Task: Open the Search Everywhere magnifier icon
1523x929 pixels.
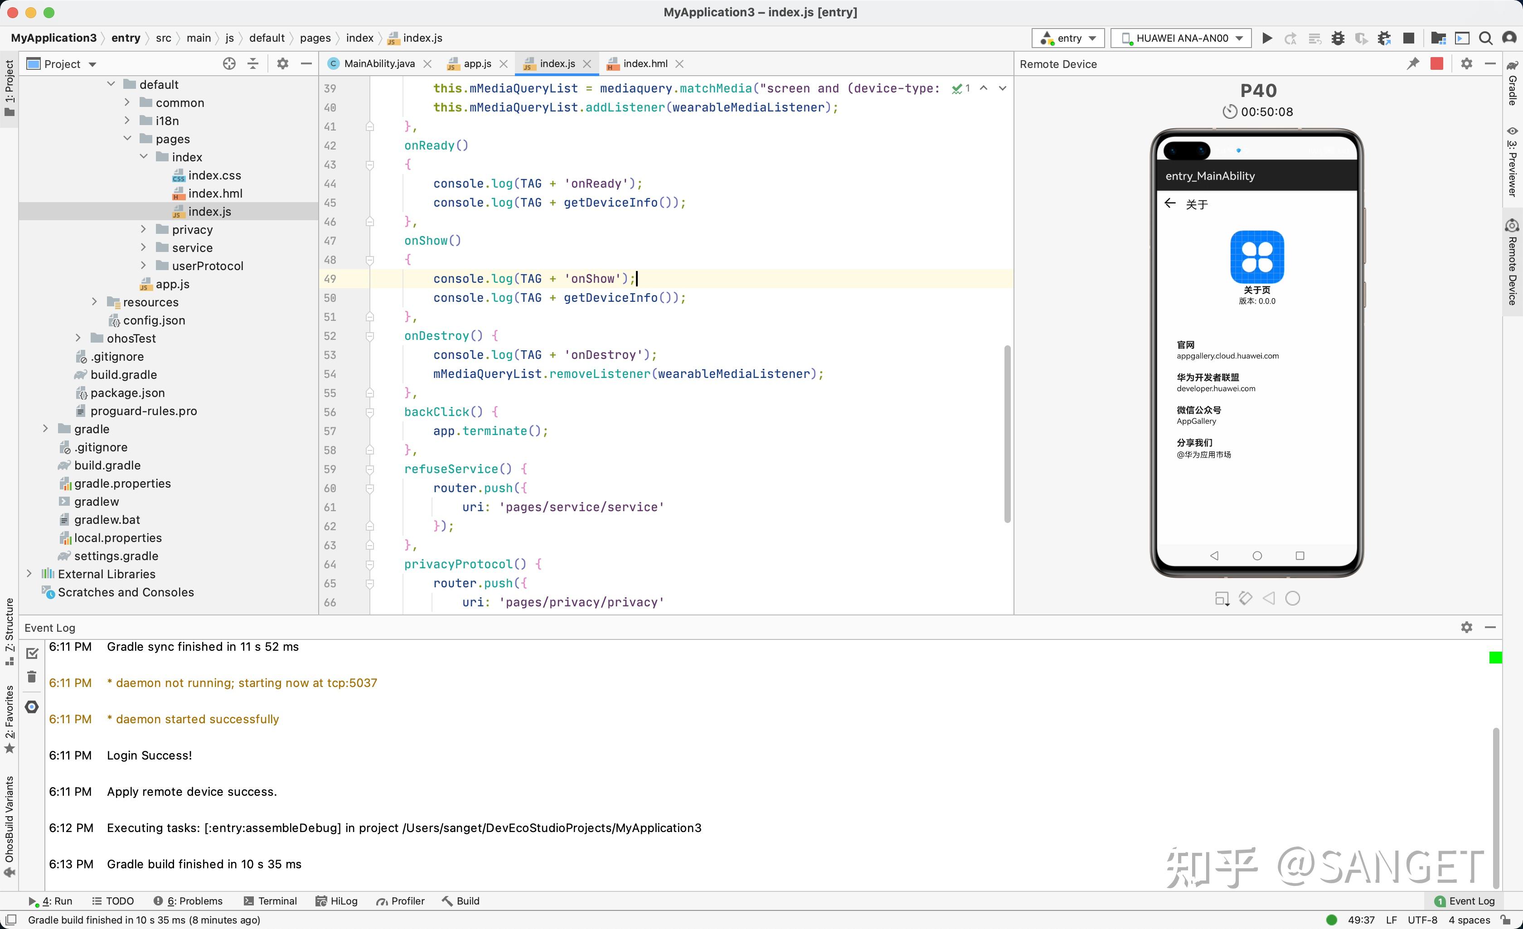Action: (1485, 39)
